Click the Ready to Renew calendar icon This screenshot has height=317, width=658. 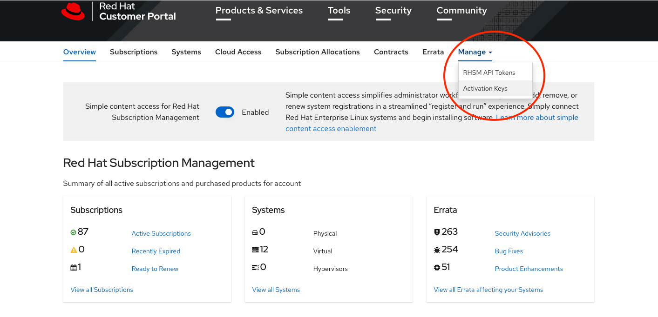pos(73,267)
